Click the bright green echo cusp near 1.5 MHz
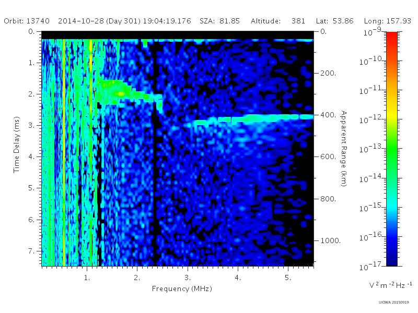This screenshot has height=313, width=418. click(114, 92)
